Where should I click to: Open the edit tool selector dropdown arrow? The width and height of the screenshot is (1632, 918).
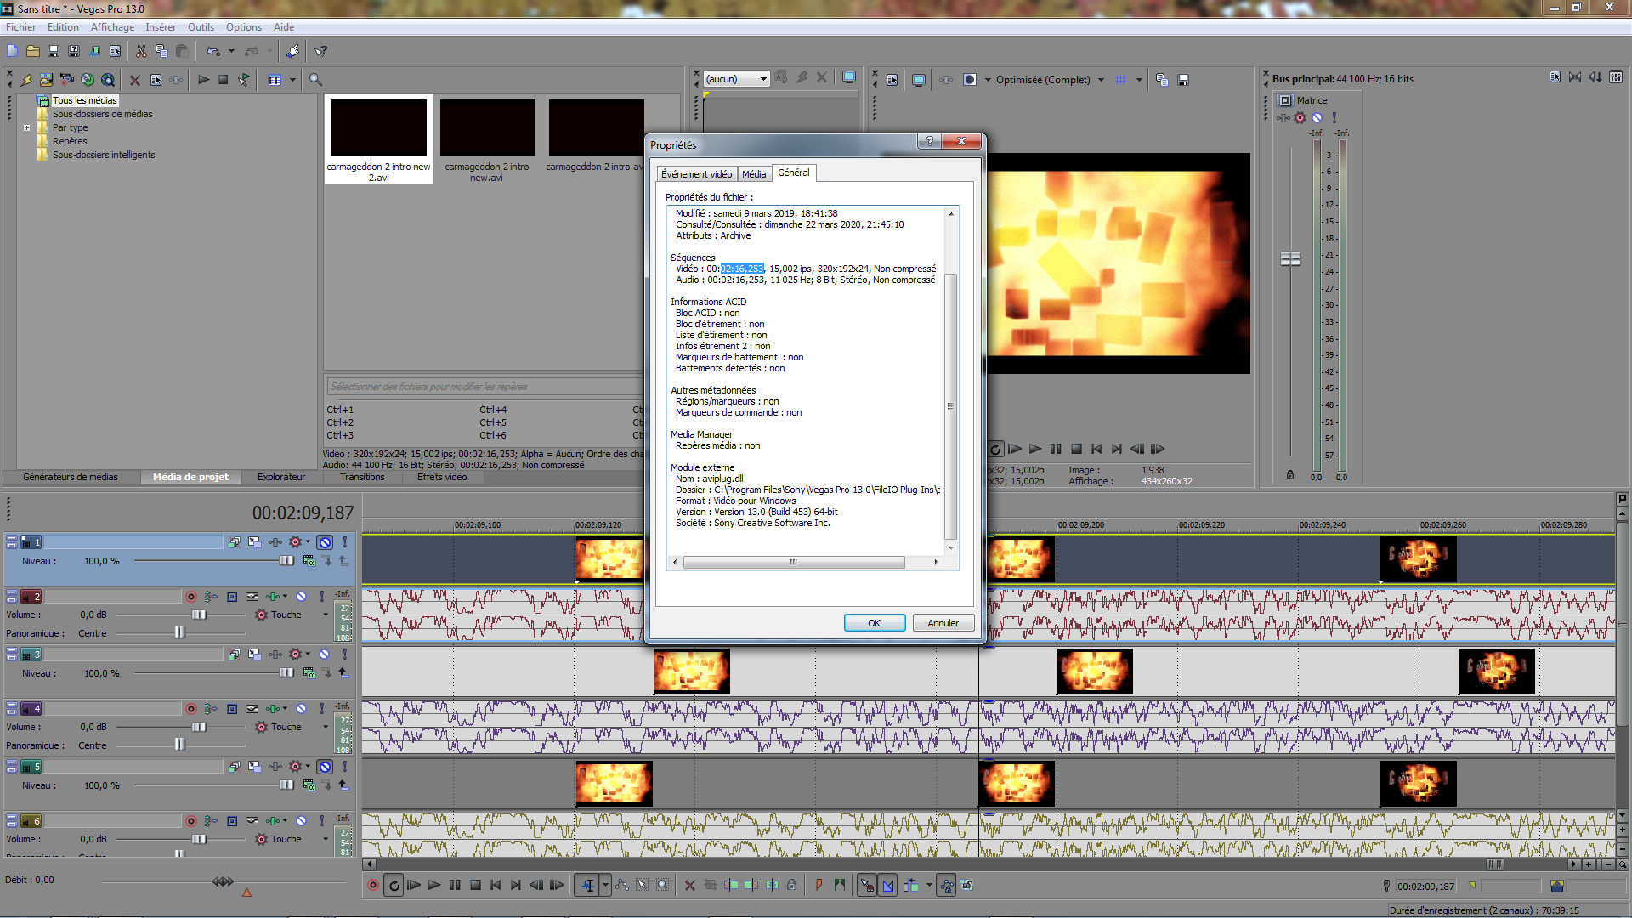coord(605,885)
